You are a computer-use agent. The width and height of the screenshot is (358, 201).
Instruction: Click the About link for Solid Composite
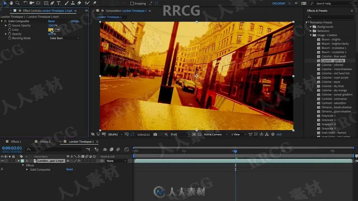click(75, 21)
